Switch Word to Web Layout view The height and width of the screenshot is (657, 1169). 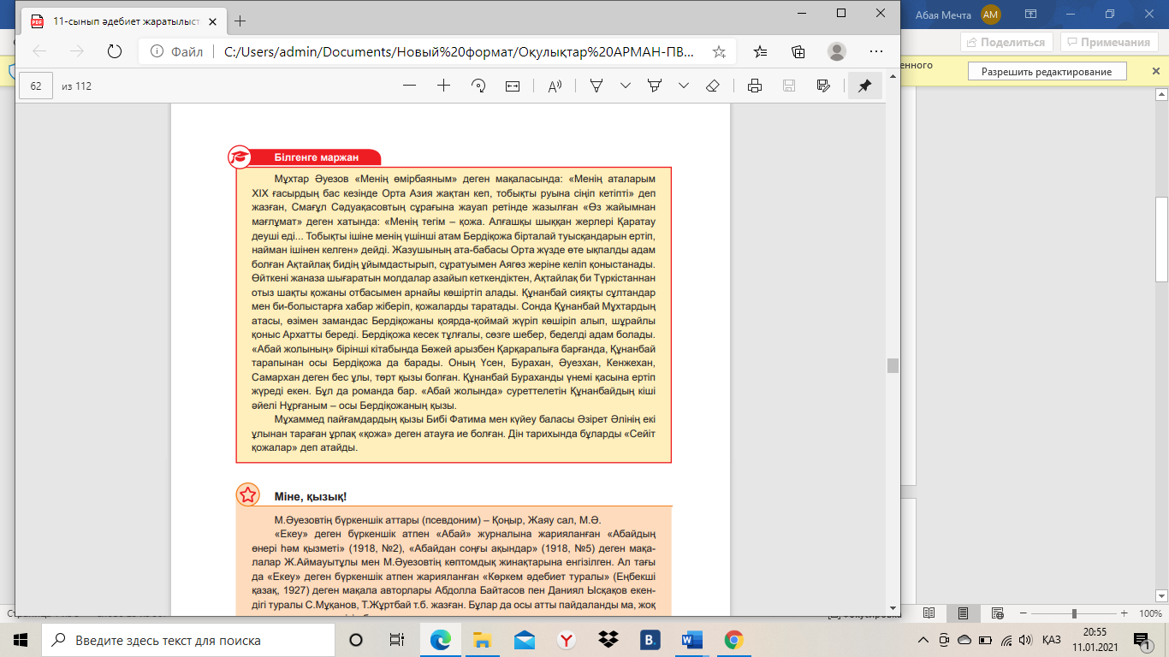995,613
